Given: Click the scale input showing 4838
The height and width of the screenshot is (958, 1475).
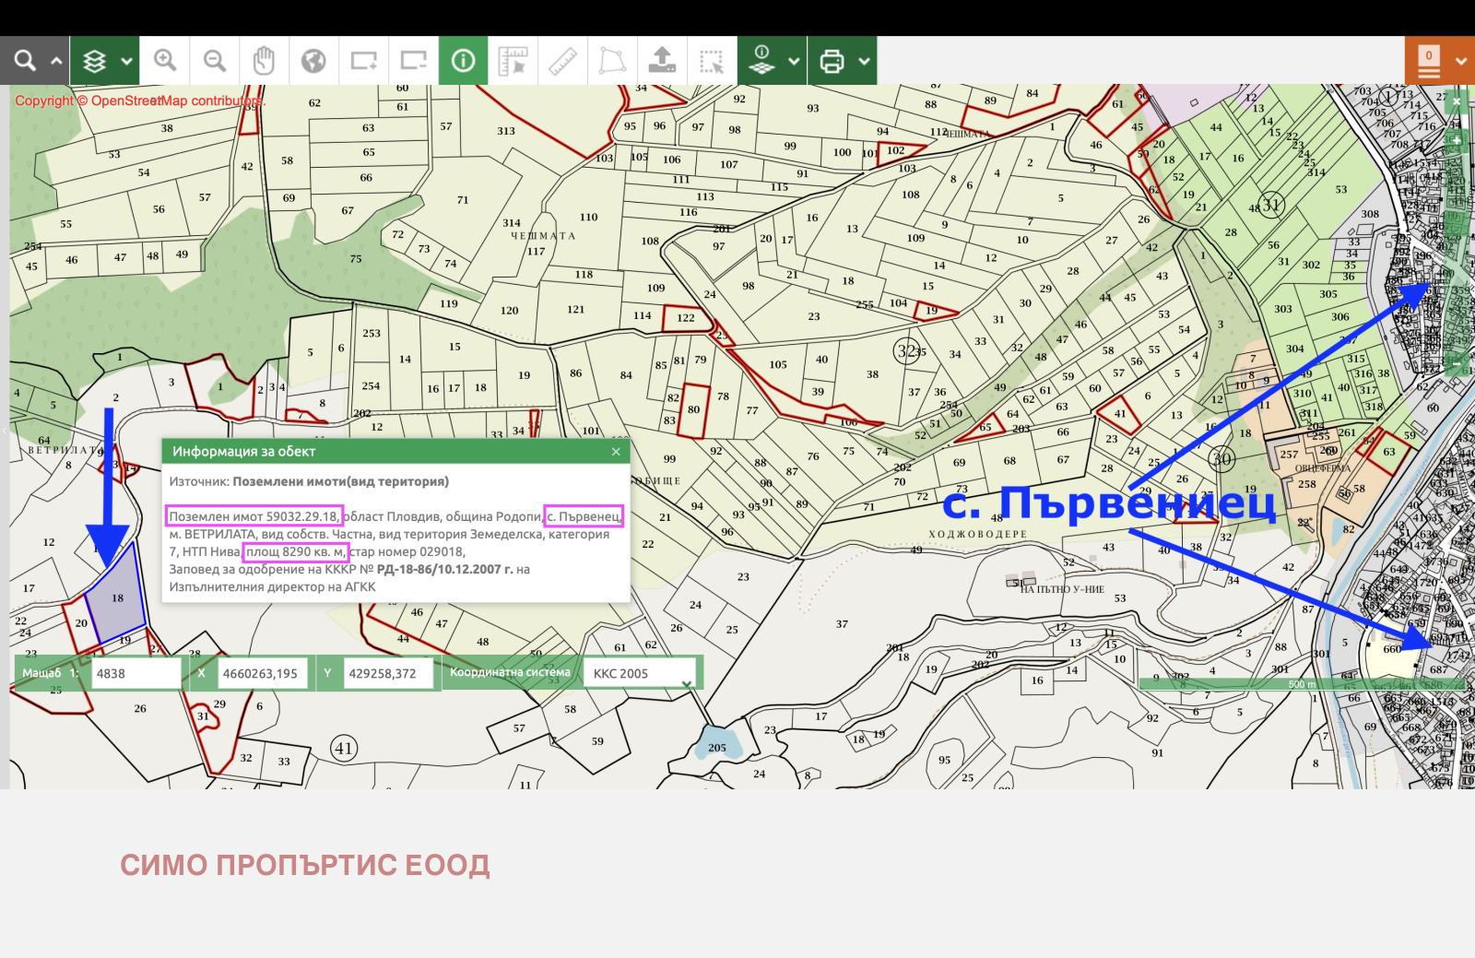Looking at the screenshot, I should (x=136, y=672).
